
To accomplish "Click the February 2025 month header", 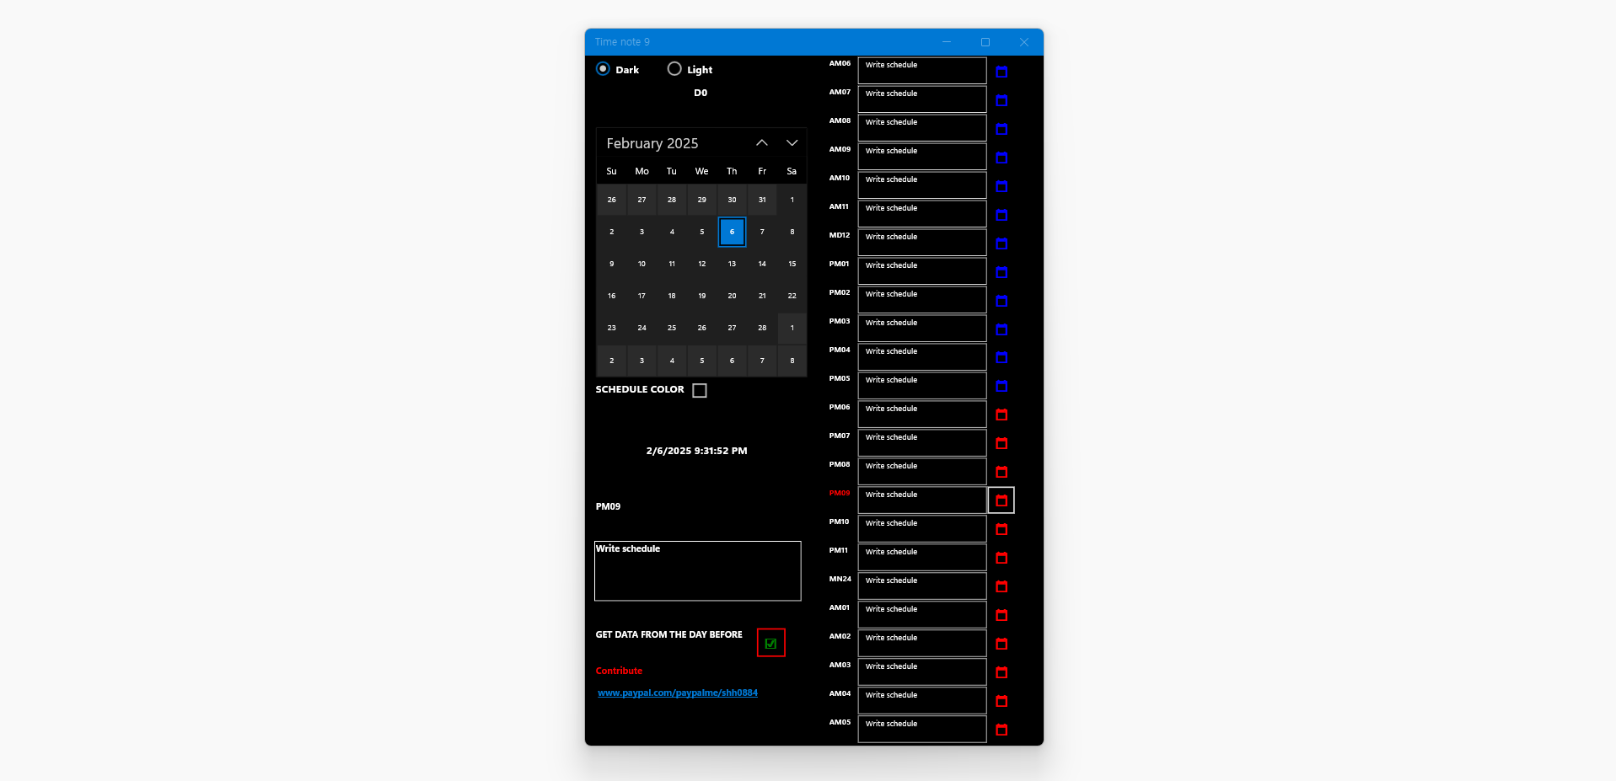I will [652, 143].
